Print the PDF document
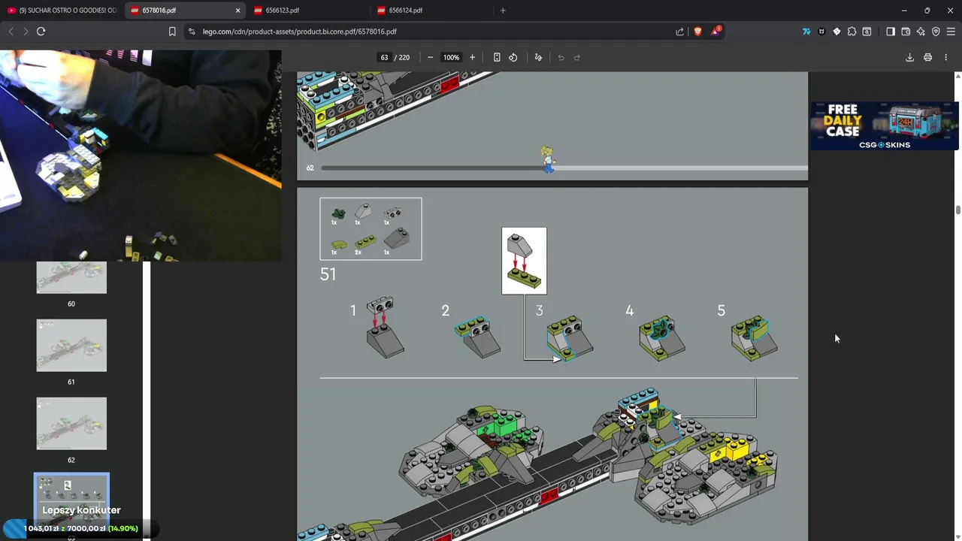 (x=927, y=57)
